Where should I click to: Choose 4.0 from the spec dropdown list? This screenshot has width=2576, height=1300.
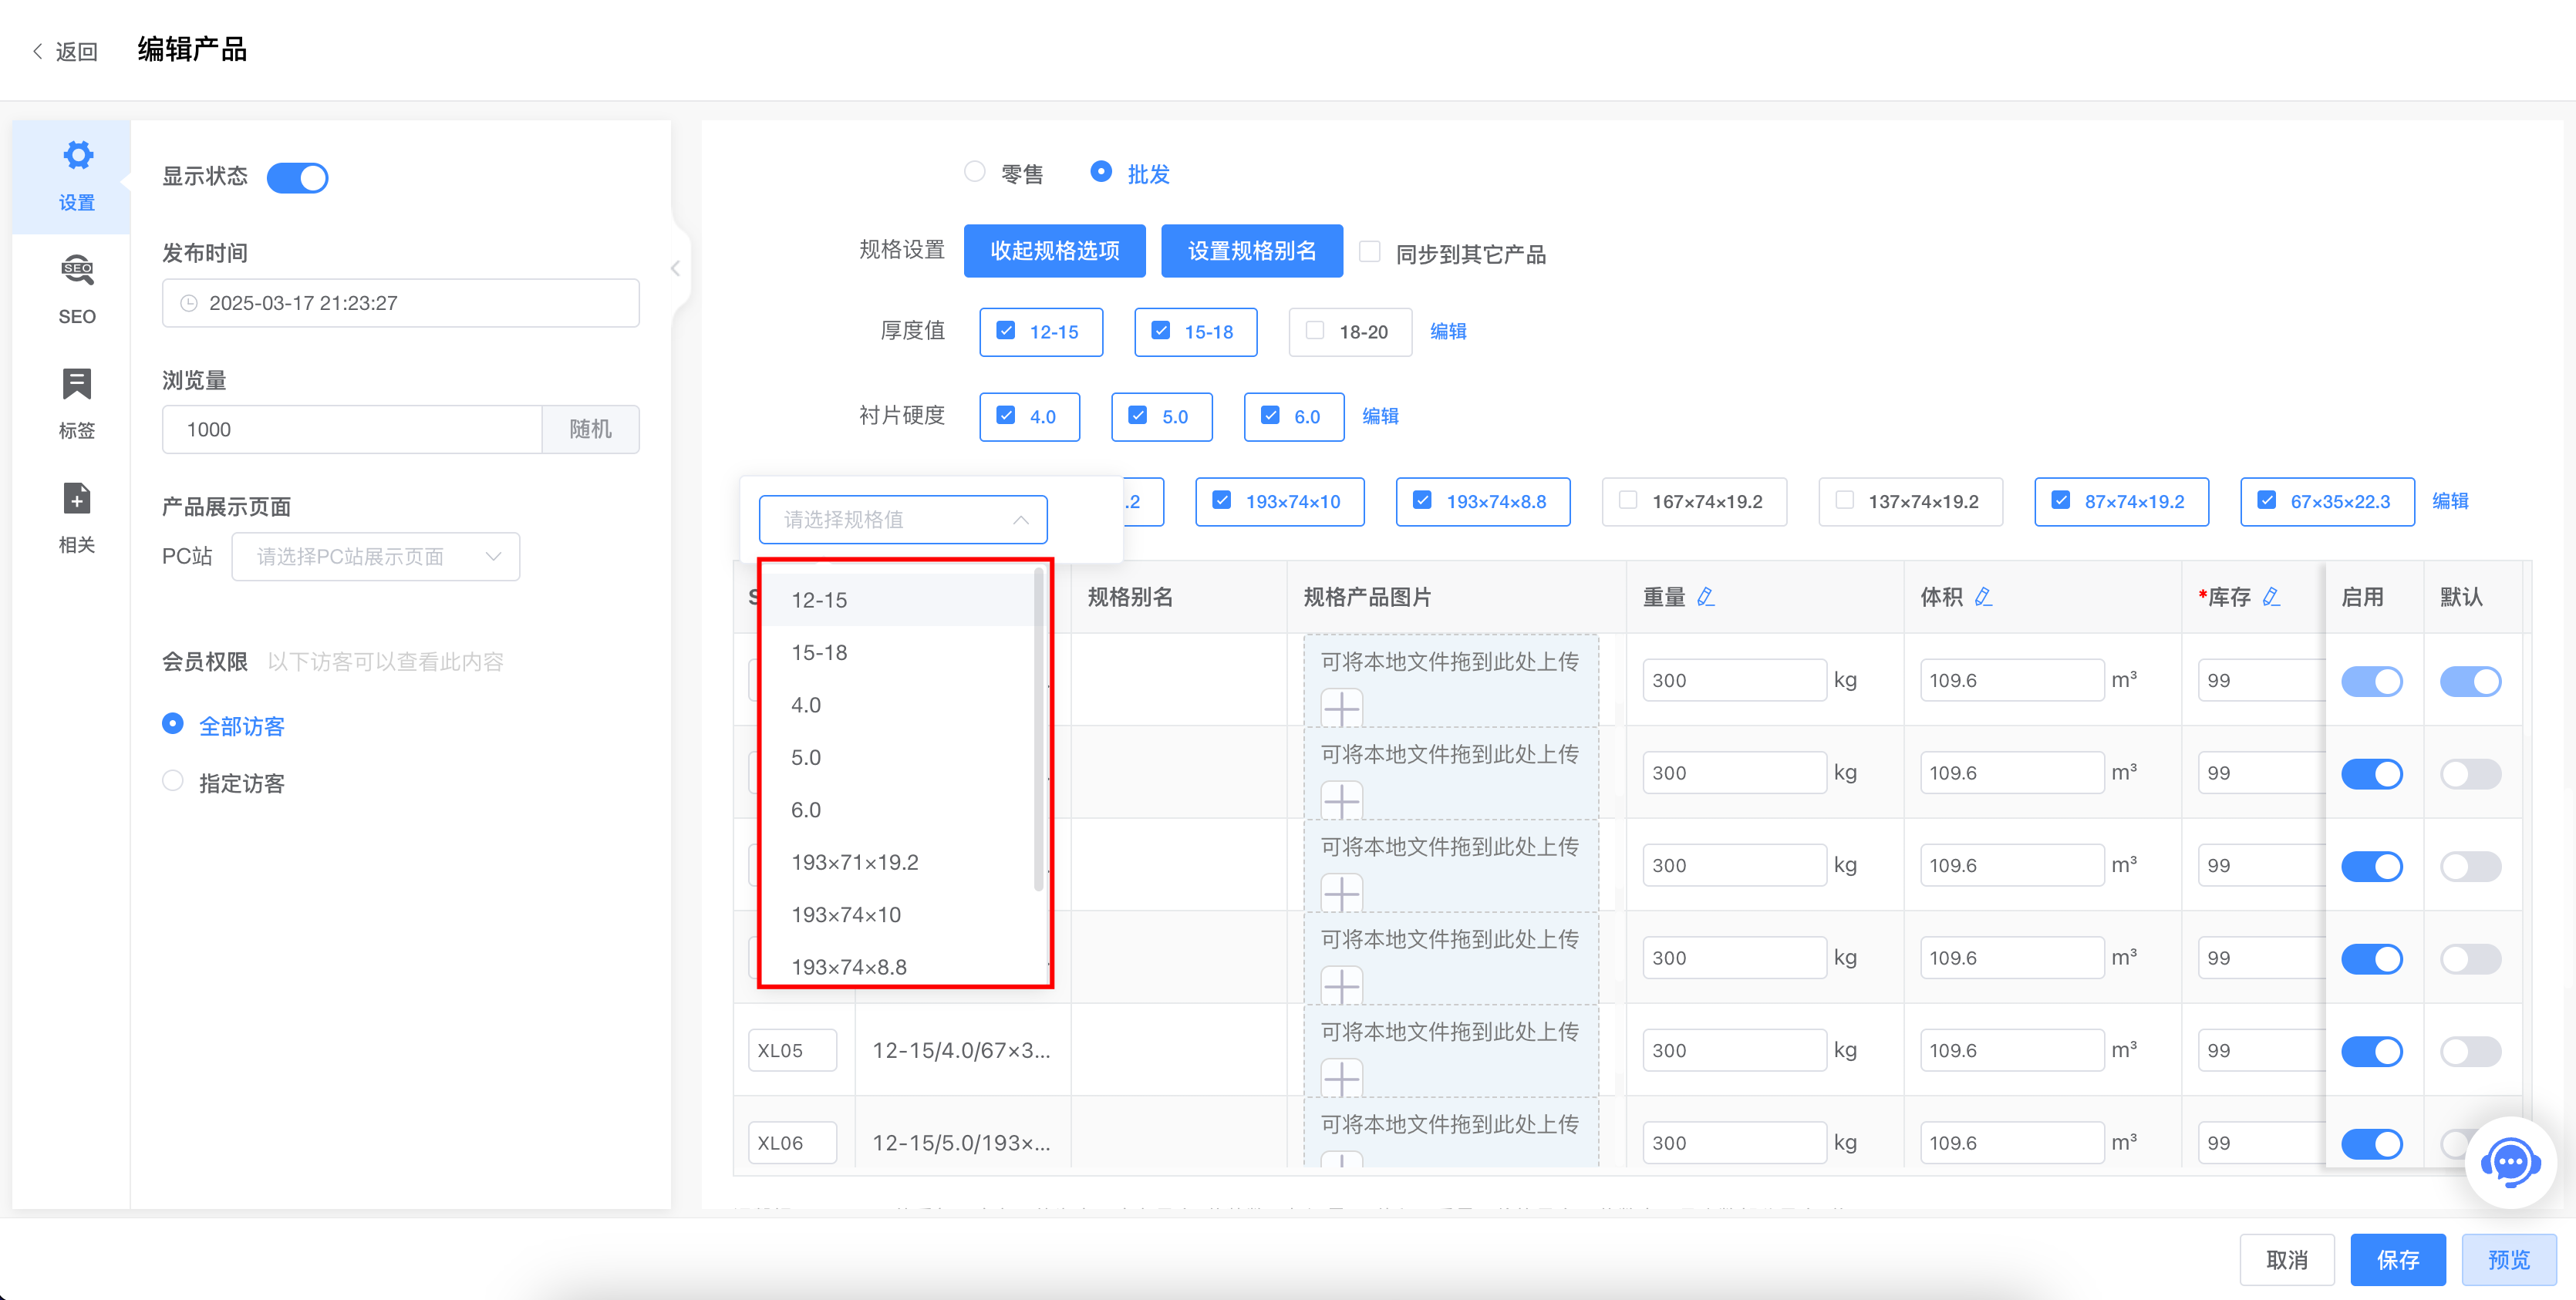(898, 705)
